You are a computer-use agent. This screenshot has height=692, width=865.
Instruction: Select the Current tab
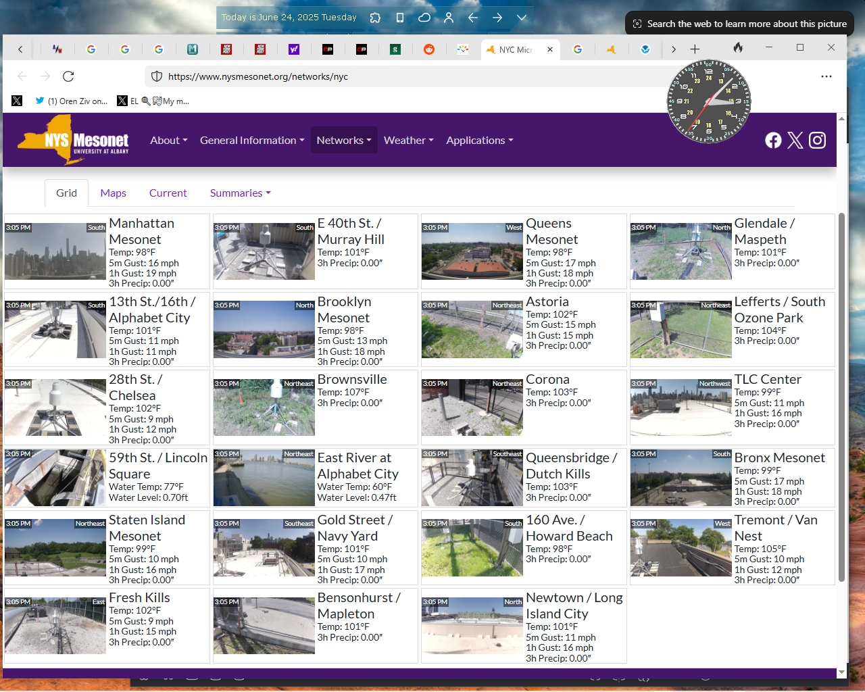tap(168, 193)
